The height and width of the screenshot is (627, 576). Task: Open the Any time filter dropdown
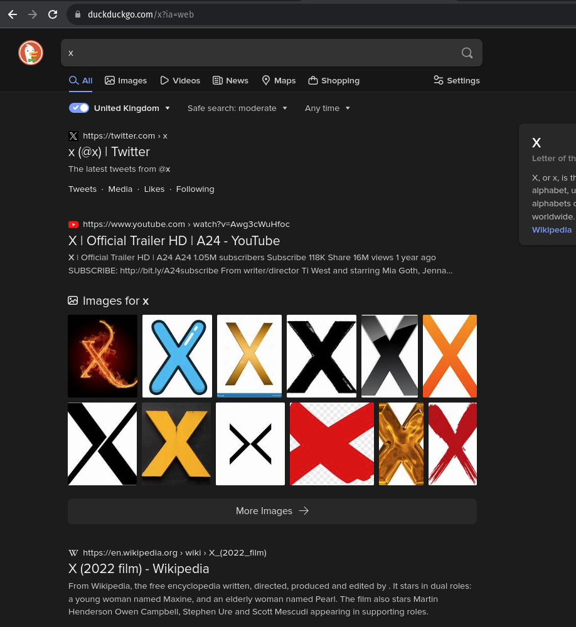click(327, 108)
